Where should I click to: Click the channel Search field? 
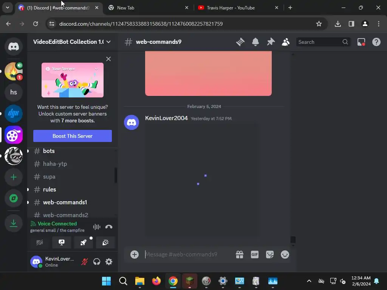tap(323, 42)
